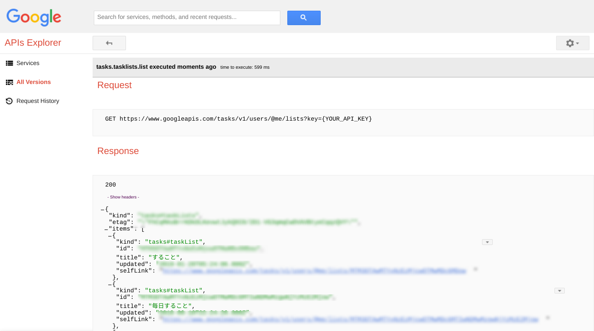Click the Services list icon in sidebar
This screenshot has height=331, width=594.
click(x=9, y=63)
